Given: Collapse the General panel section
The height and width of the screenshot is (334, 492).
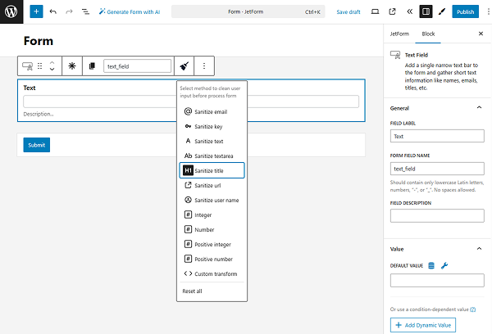Looking at the screenshot, I should tap(479, 107).
